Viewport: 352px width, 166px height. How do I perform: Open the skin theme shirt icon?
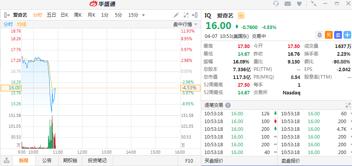(x=299, y=4)
